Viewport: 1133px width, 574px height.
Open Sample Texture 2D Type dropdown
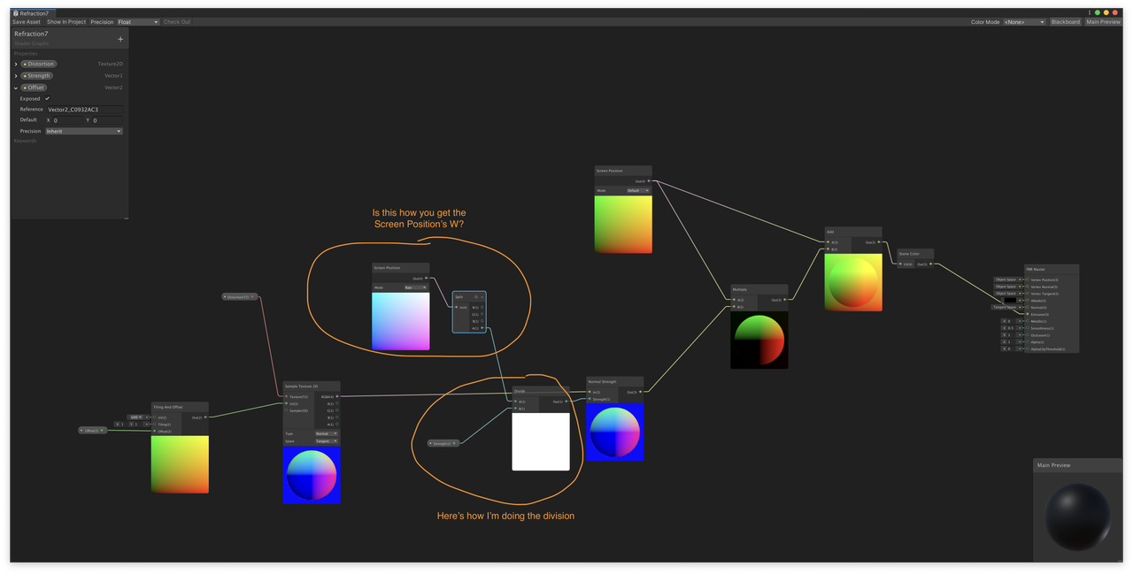tap(327, 433)
